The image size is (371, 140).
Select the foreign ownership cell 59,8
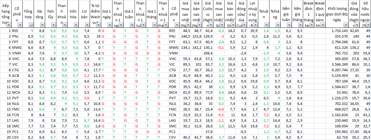tap(365, 53)
